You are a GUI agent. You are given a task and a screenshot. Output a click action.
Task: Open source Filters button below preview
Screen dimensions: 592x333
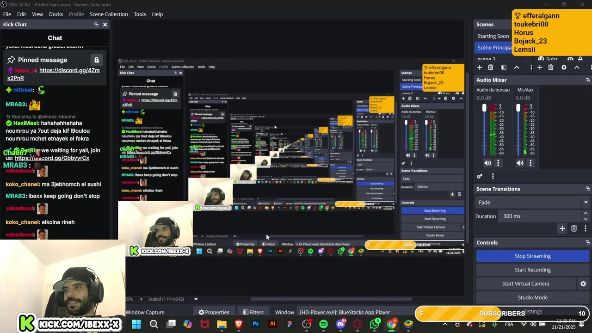253,312
